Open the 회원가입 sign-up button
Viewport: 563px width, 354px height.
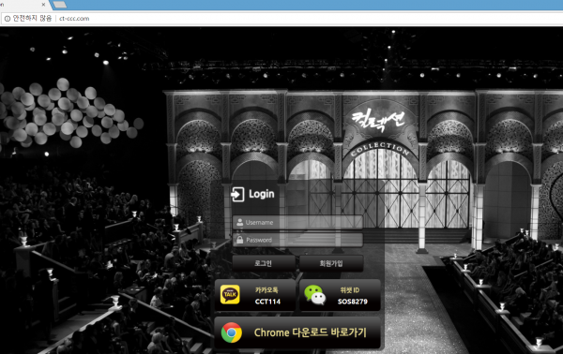tap(331, 263)
